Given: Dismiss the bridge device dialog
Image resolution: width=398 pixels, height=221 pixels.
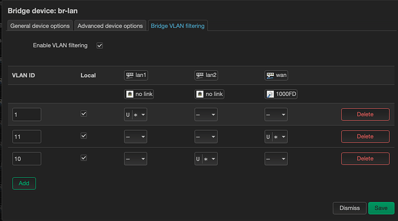Looking at the screenshot, I should point(350,208).
